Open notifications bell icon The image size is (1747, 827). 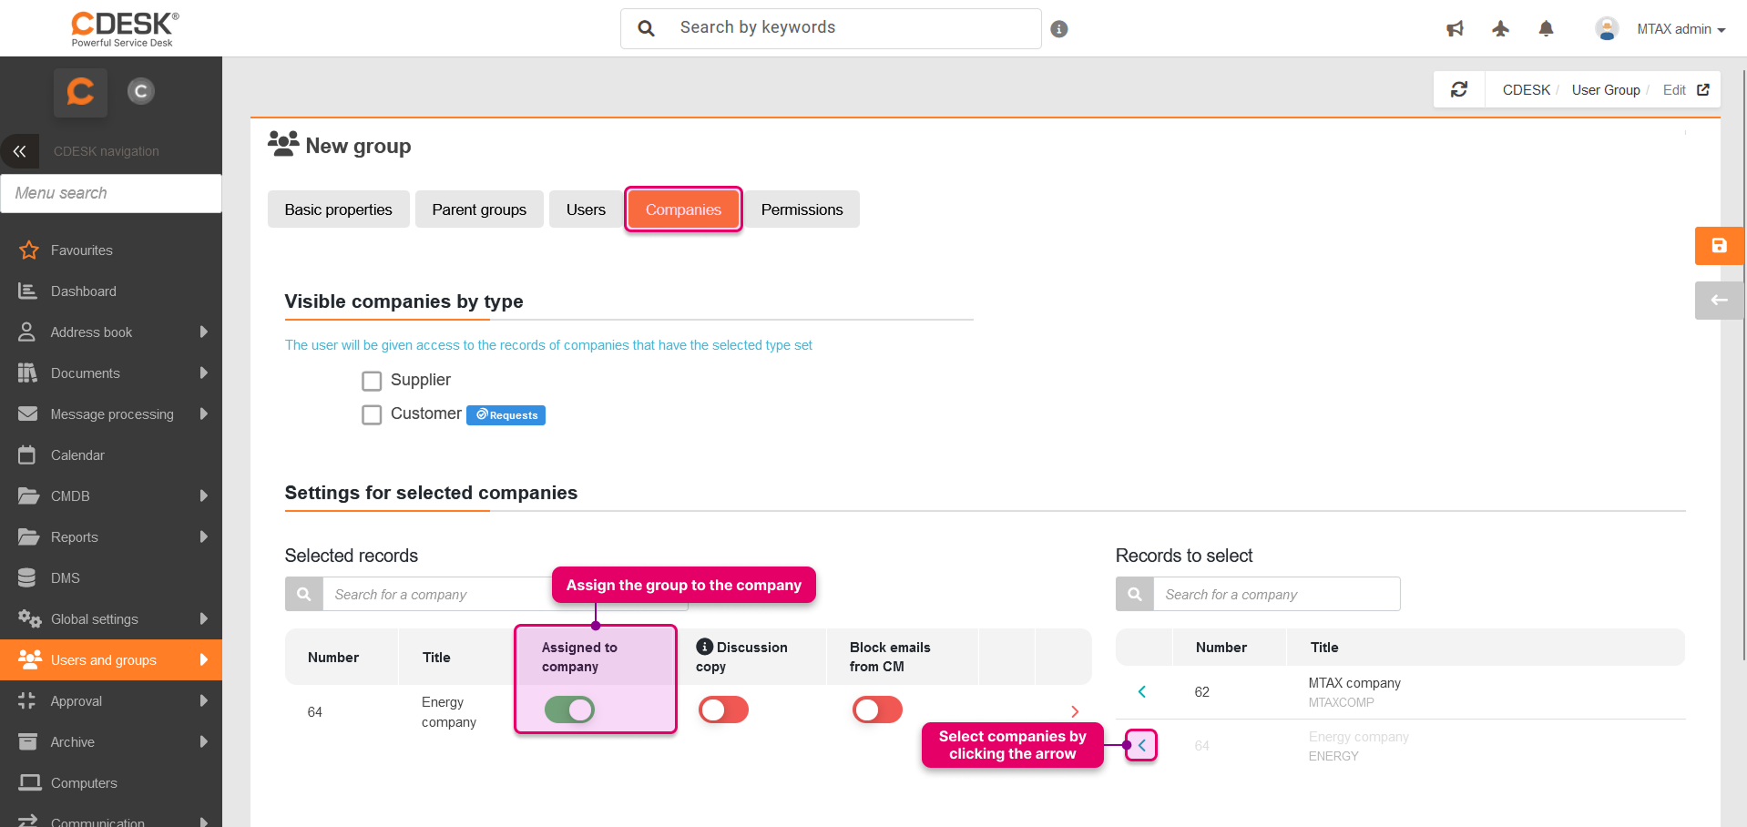[x=1546, y=29]
